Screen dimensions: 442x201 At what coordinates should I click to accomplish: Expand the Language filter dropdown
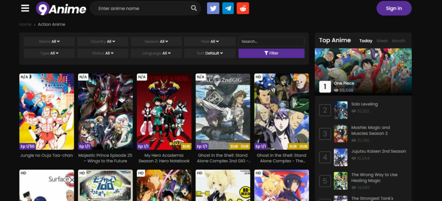tap(156, 53)
